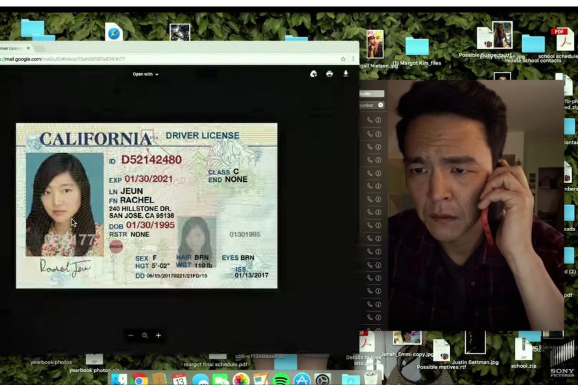
Task: Open the school.zip archive
Action: tap(523, 349)
